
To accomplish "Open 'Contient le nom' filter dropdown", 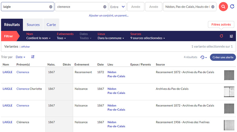I will pos(38,38).
